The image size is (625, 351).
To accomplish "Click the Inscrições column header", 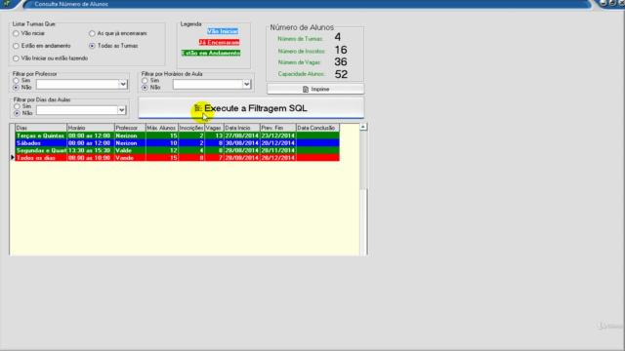I will click(191, 128).
